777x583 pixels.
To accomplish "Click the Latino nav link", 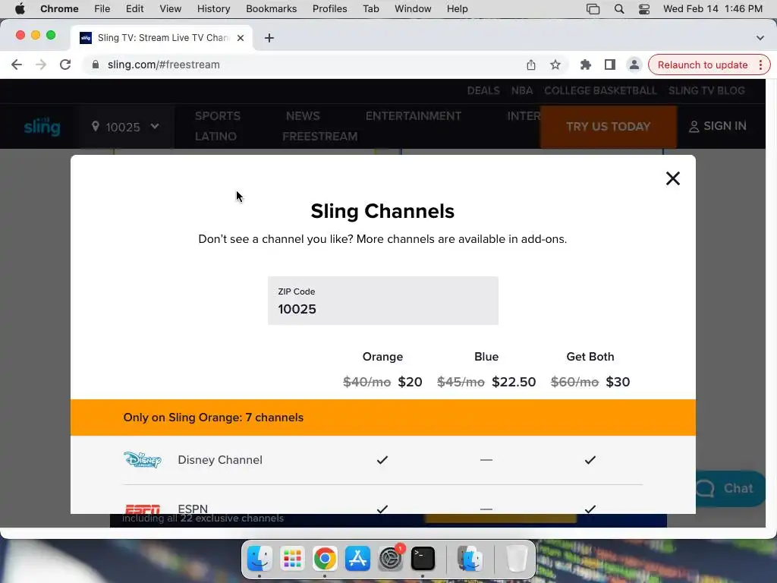I will click(215, 137).
